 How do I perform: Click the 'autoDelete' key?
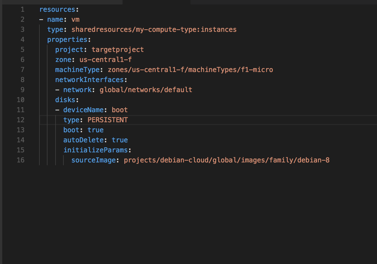coord(83,140)
